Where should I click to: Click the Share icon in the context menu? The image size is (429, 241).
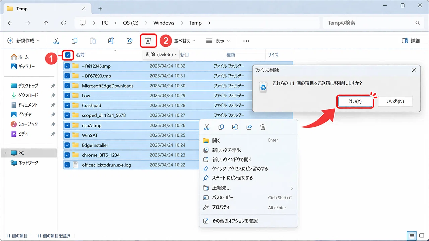click(x=249, y=127)
